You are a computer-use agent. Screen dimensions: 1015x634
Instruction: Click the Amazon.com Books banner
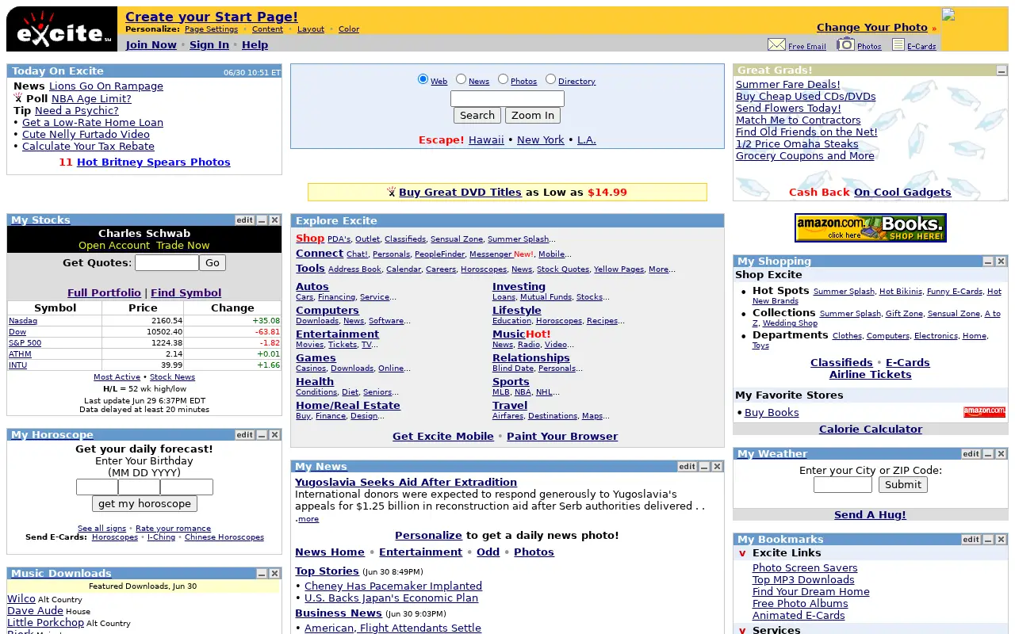tap(871, 228)
